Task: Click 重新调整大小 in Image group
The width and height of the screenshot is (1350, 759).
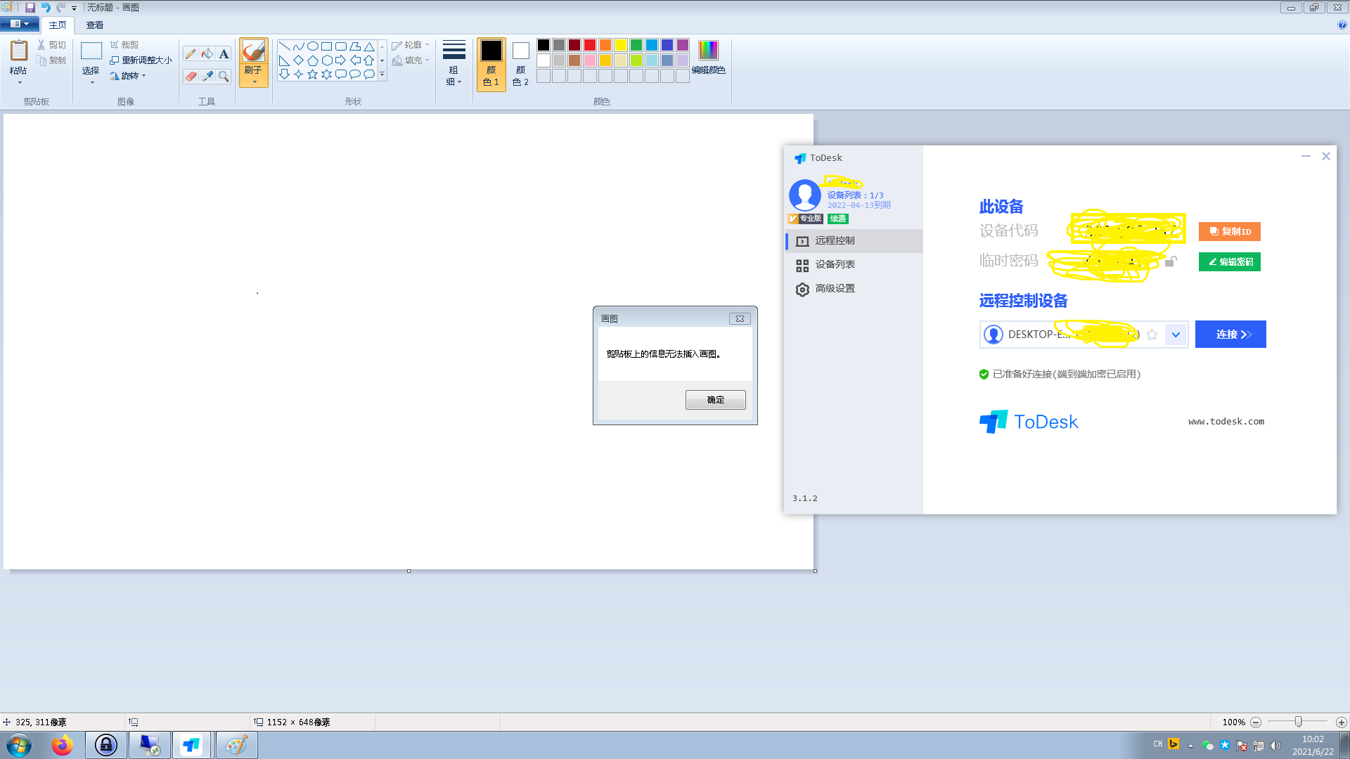Action: point(141,60)
